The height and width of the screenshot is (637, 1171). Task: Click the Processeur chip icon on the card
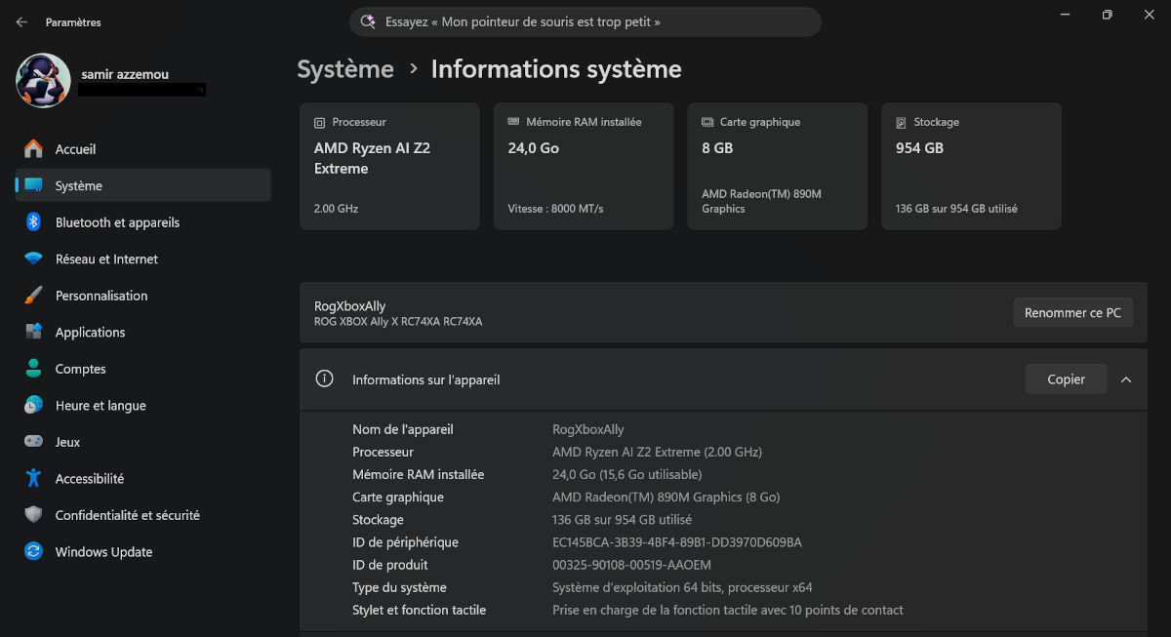tap(319, 123)
